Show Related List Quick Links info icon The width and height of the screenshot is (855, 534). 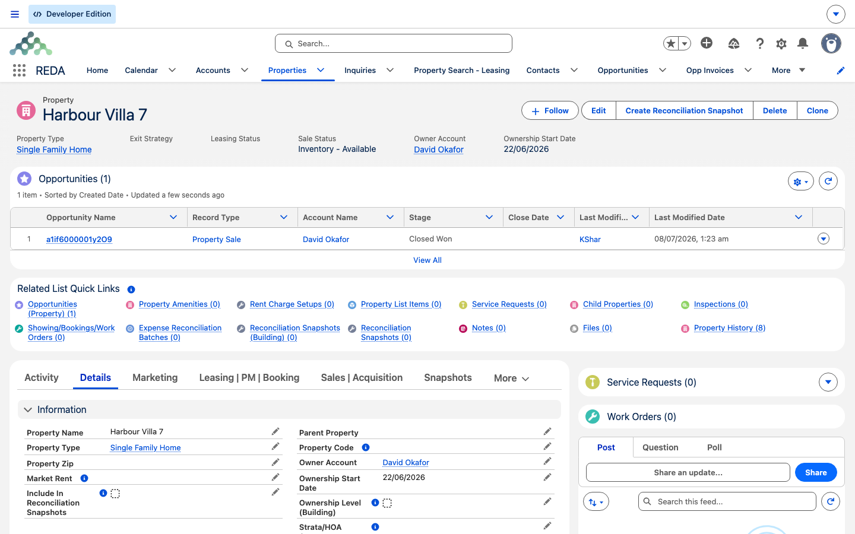[131, 290]
